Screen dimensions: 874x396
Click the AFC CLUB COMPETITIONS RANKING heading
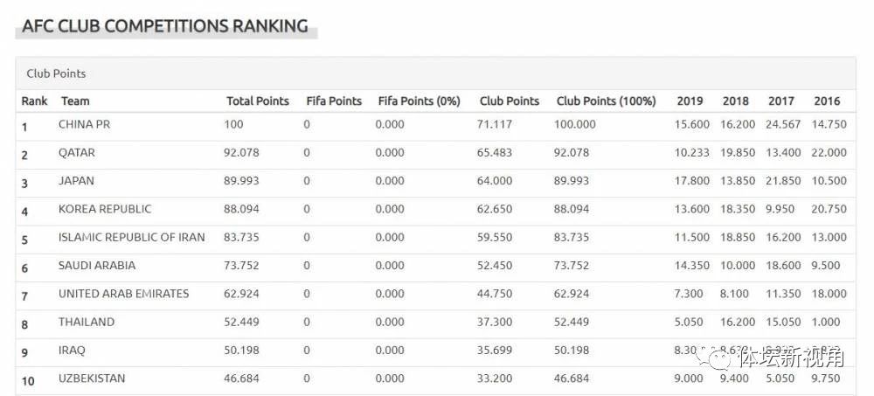click(x=165, y=25)
